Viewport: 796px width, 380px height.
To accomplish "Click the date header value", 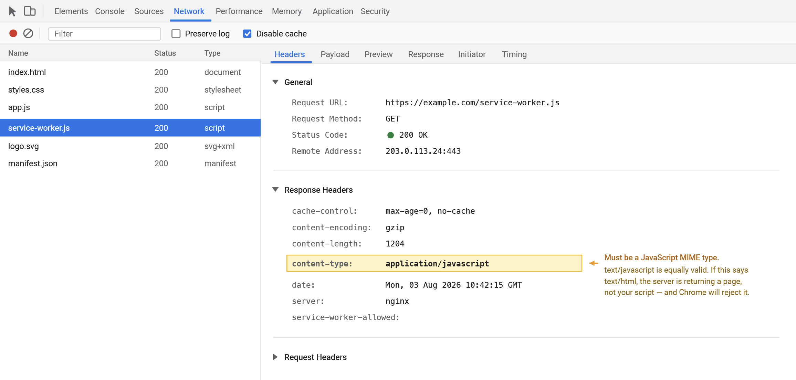I will 453,285.
